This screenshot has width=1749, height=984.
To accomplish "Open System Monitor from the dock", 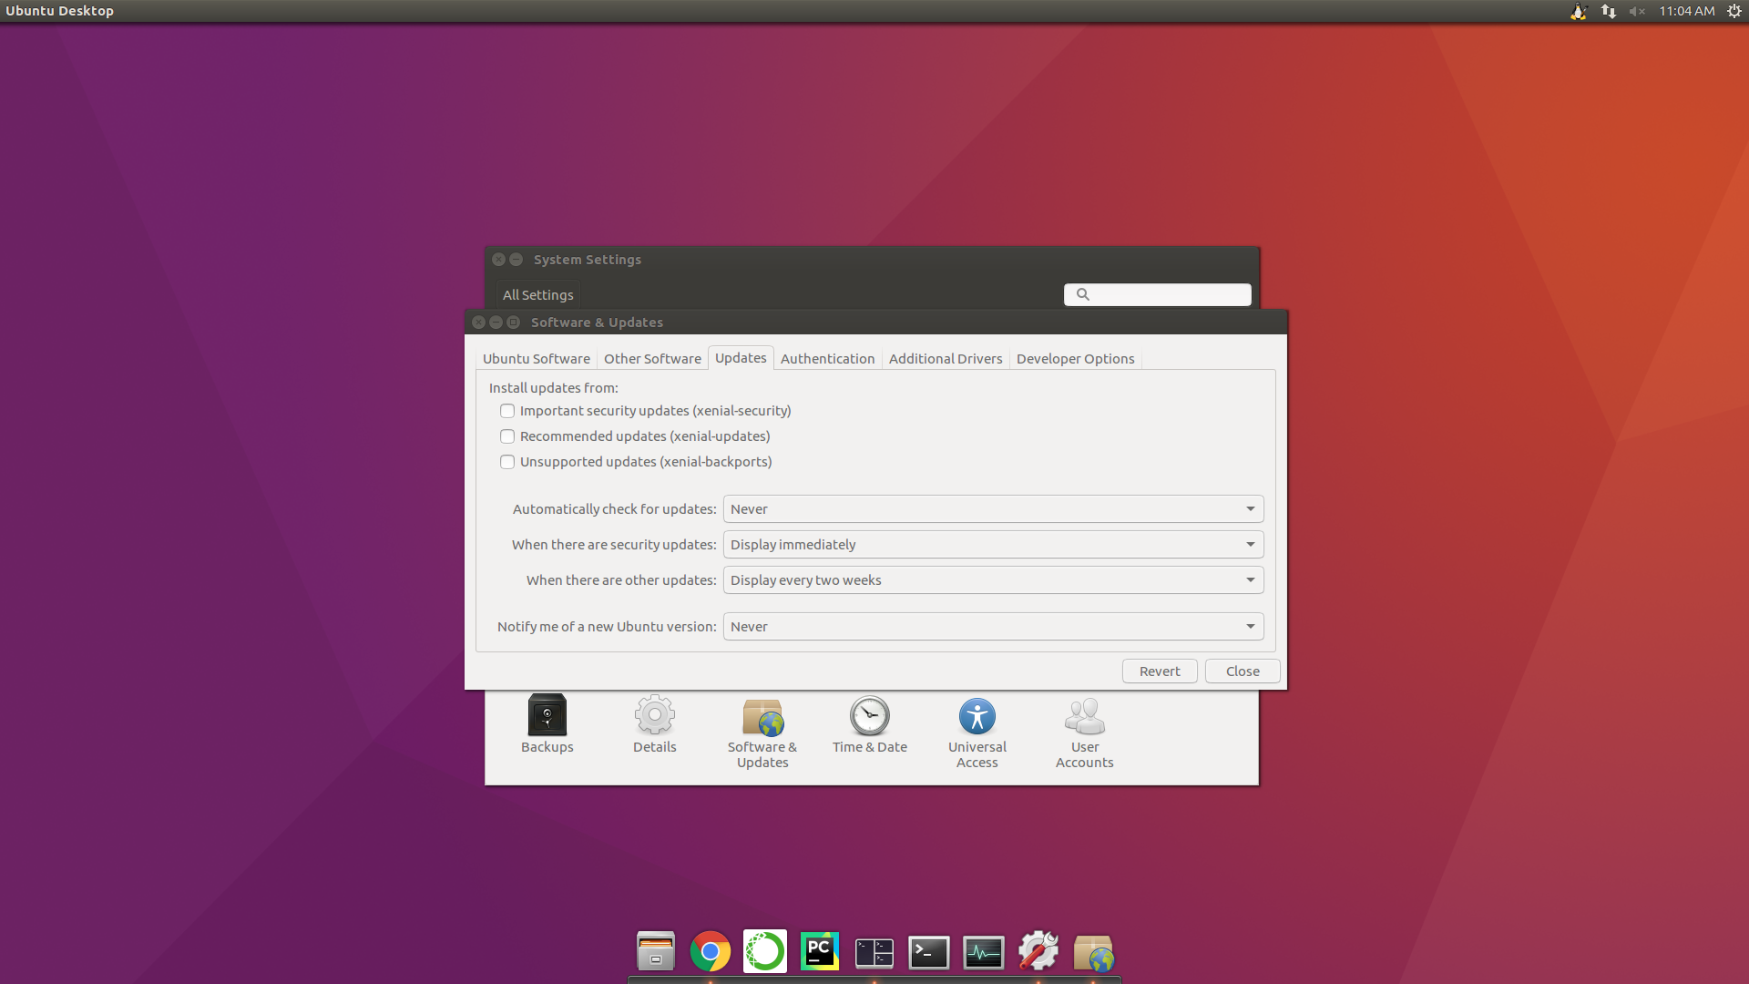I will [x=984, y=952].
